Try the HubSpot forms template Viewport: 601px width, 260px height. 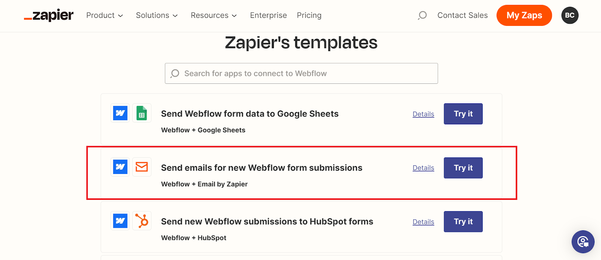point(463,222)
